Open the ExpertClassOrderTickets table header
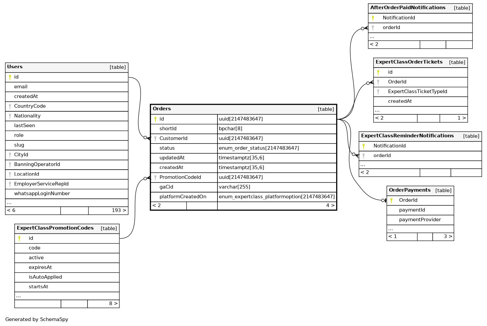Image resolution: width=487 pixels, height=326 pixels. [x=409, y=62]
